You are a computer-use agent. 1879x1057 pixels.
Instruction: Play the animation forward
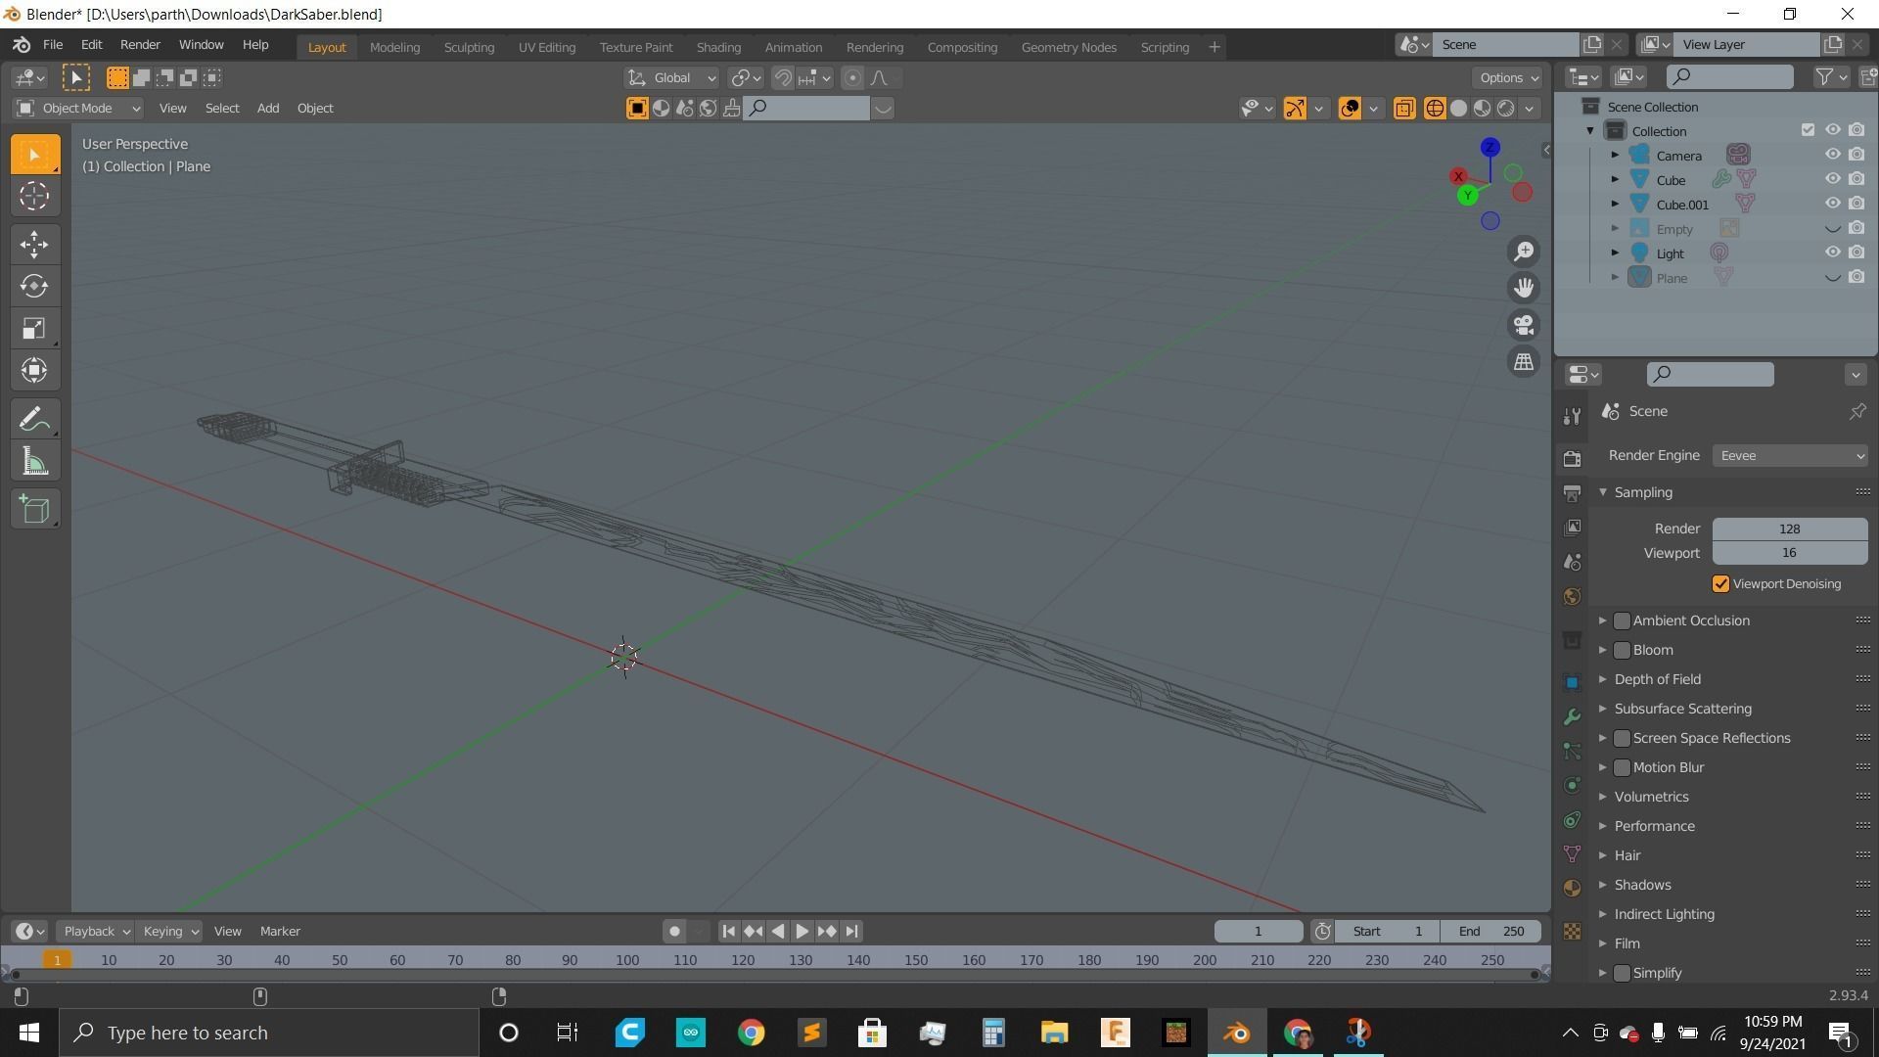pos(802,931)
